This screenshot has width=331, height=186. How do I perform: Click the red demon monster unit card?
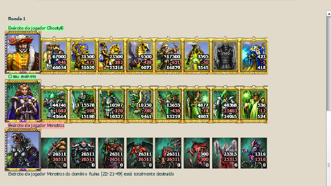pos(140,153)
